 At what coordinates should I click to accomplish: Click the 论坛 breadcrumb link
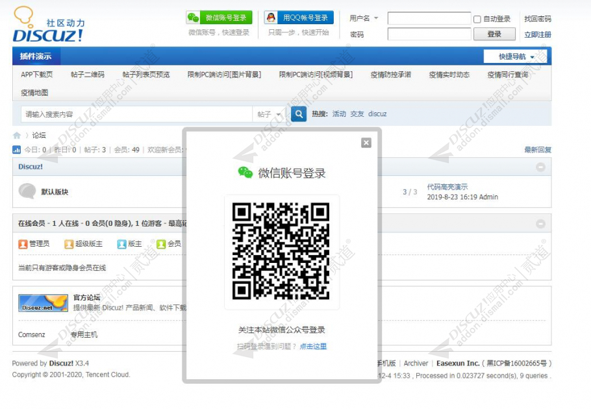(x=39, y=135)
